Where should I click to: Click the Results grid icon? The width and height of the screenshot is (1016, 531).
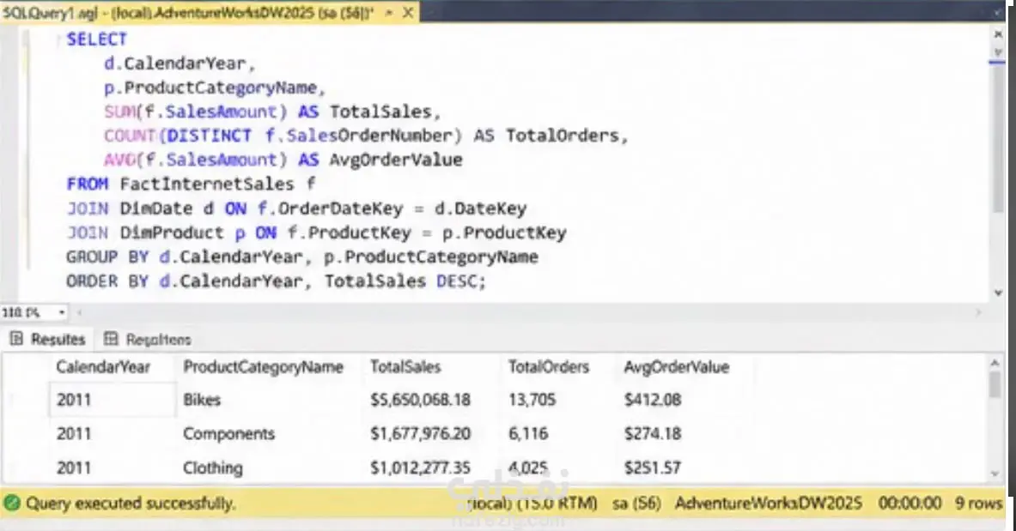coord(17,339)
